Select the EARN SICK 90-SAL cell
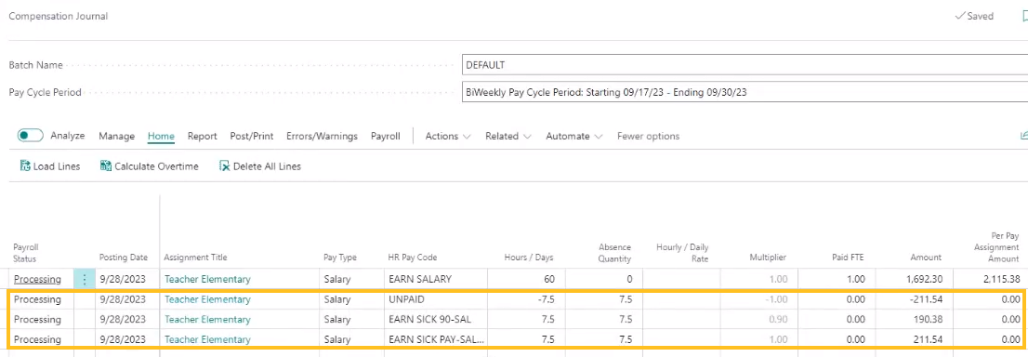 [x=435, y=320]
